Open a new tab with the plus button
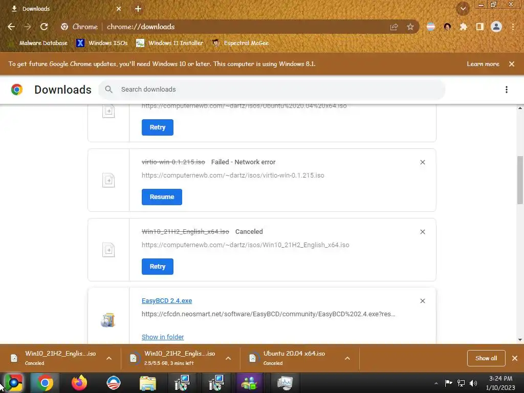Screen dimensions: 524x393 [138, 9]
